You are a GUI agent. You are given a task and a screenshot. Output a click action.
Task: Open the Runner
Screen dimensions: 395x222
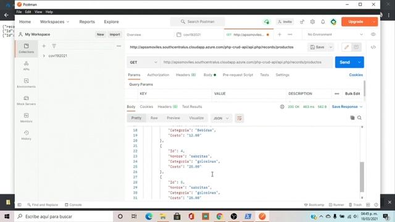[336, 205]
